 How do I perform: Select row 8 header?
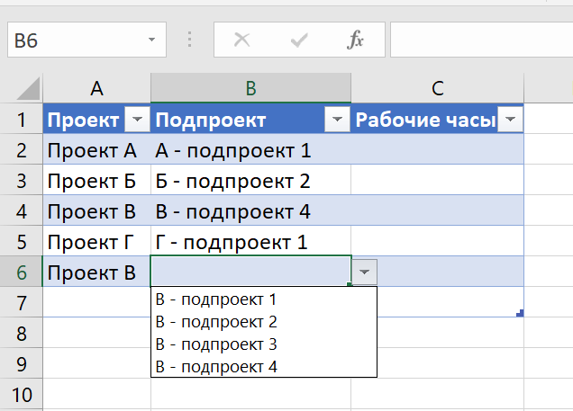pos(22,334)
